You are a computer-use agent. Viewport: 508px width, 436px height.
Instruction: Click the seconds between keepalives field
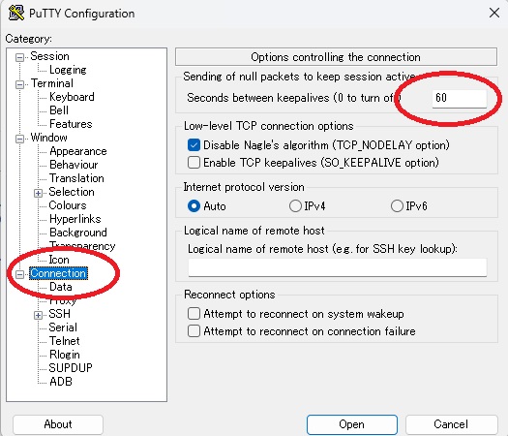tap(459, 98)
